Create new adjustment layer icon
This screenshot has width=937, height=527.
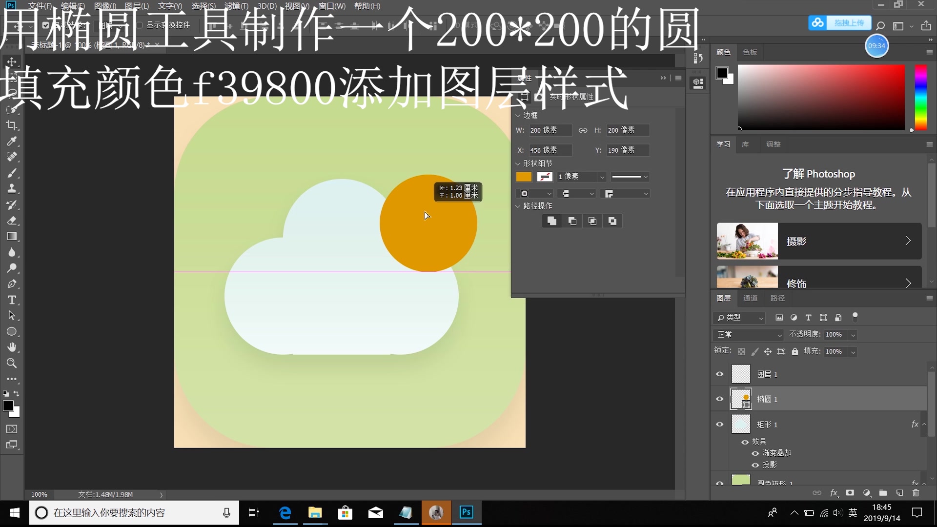pyautogui.click(x=867, y=493)
